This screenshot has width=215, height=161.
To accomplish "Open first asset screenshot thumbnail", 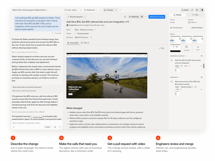I will click(x=175, y=40).
